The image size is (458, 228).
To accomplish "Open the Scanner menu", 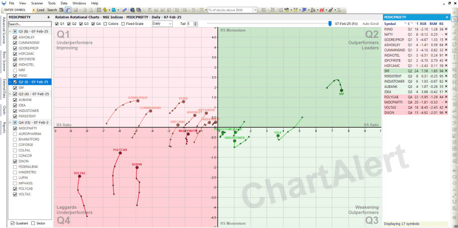I will [x=37, y=3].
